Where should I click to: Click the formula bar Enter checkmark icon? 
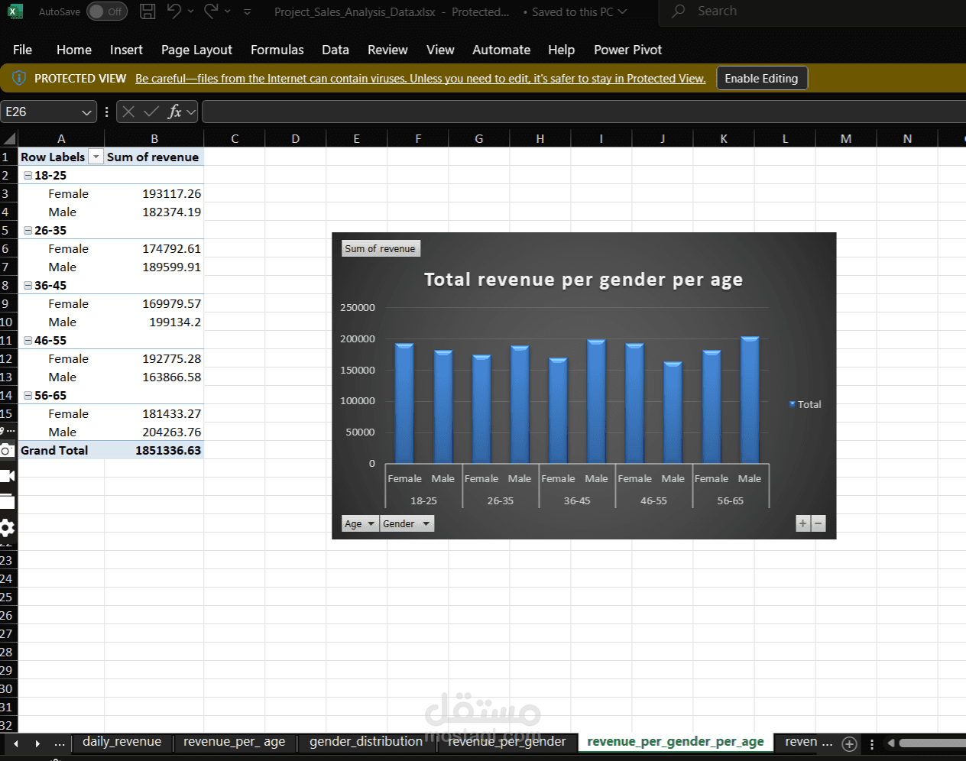click(151, 112)
